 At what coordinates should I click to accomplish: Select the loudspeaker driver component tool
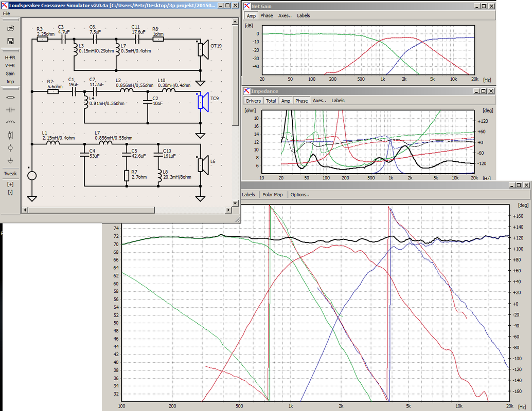click(x=10, y=135)
